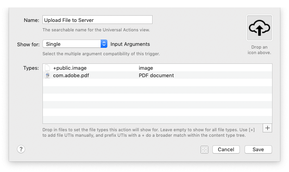This screenshot has height=172, width=289.
Task: Click the PDF document description cell
Action: point(156,75)
